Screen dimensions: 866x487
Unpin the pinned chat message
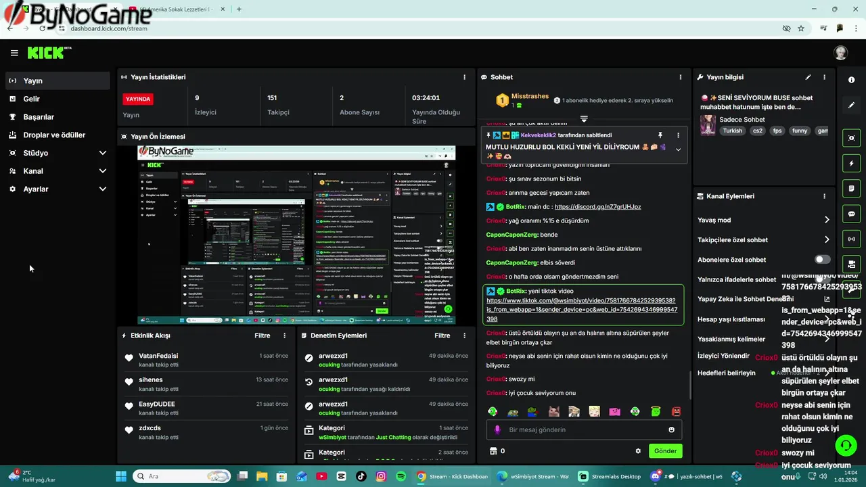660,135
